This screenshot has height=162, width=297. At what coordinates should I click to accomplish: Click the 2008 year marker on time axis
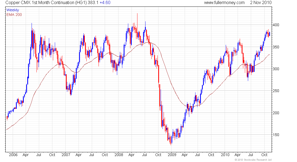coord(119,155)
